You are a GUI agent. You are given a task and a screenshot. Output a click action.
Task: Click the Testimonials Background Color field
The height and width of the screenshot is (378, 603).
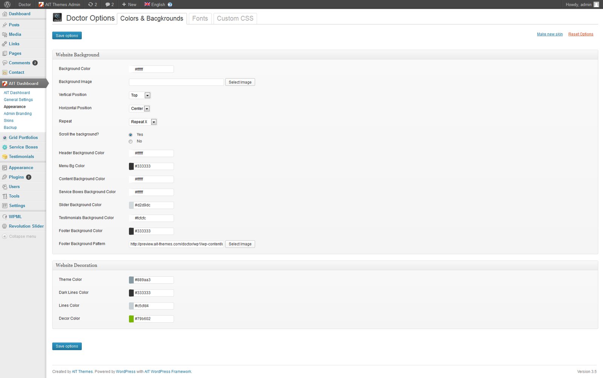[152, 218]
